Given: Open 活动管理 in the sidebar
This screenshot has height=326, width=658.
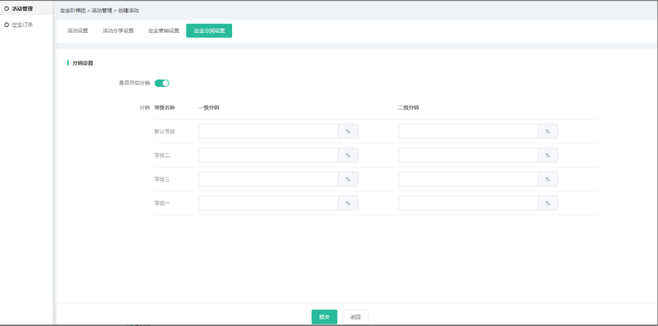Looking at the screenshot, I should tap(22, 8).
